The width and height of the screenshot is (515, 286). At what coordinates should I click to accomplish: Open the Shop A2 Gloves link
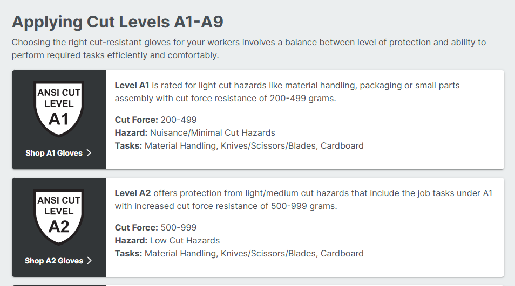click(54, 261)
